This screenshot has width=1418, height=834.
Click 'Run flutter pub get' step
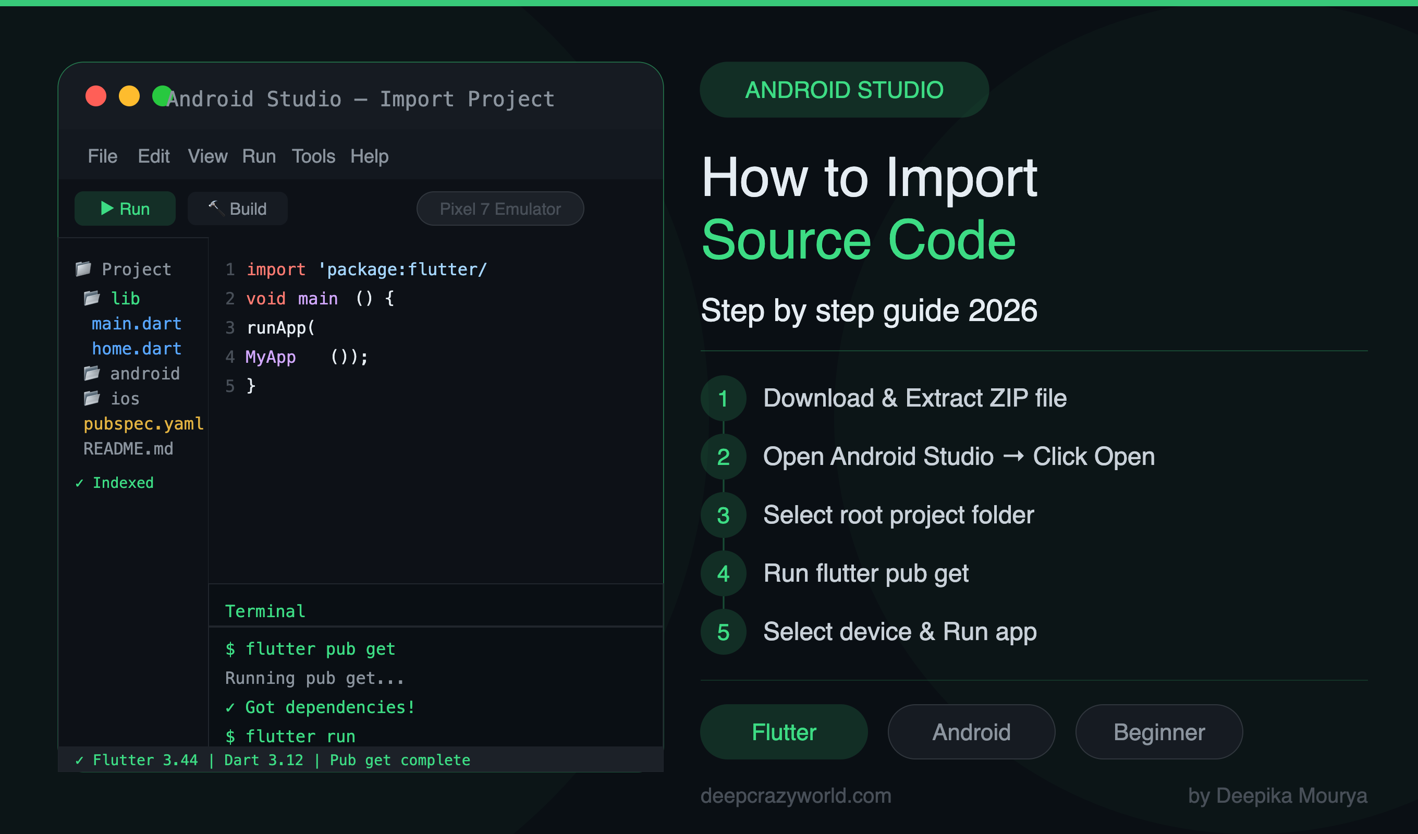pos(866,573)
